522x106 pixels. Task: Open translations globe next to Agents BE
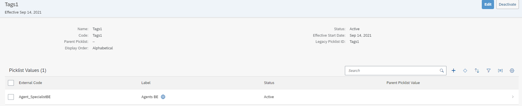[163, 97]
